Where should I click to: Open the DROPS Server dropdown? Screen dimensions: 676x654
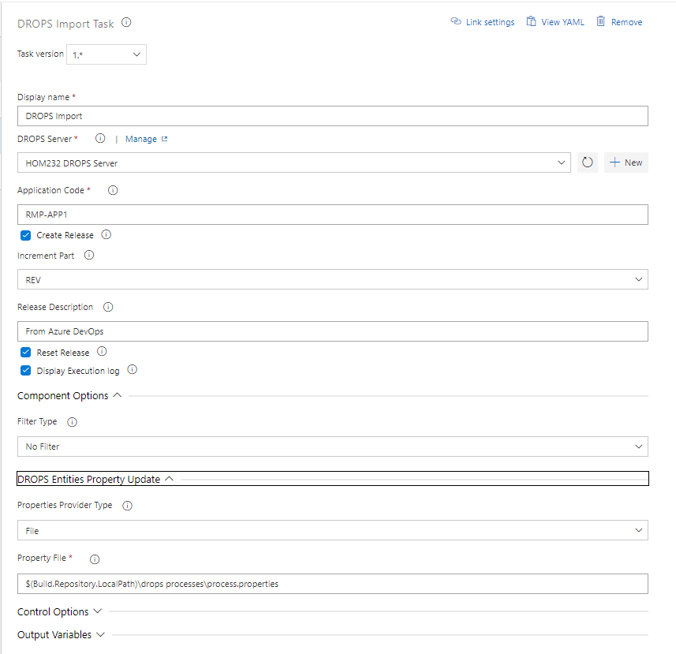[294, 163]
